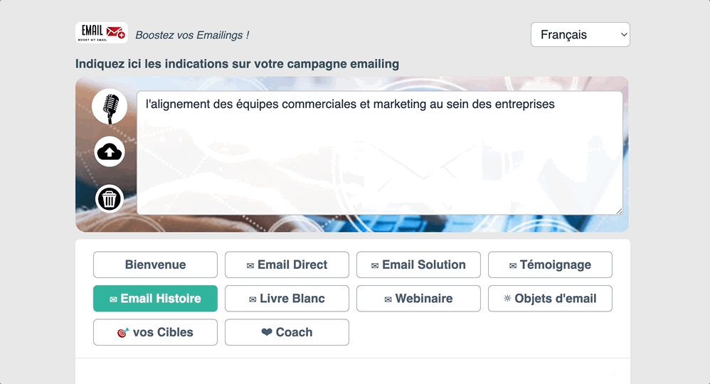Generate Objets d'email subject lines
710x384 pixels.
click(x=550, y=299)
